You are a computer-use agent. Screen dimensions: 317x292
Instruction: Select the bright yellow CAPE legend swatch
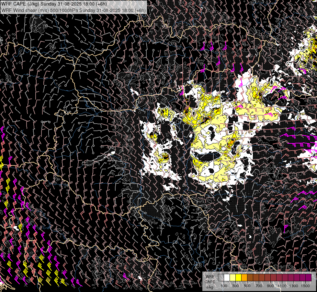click(239, 277)
